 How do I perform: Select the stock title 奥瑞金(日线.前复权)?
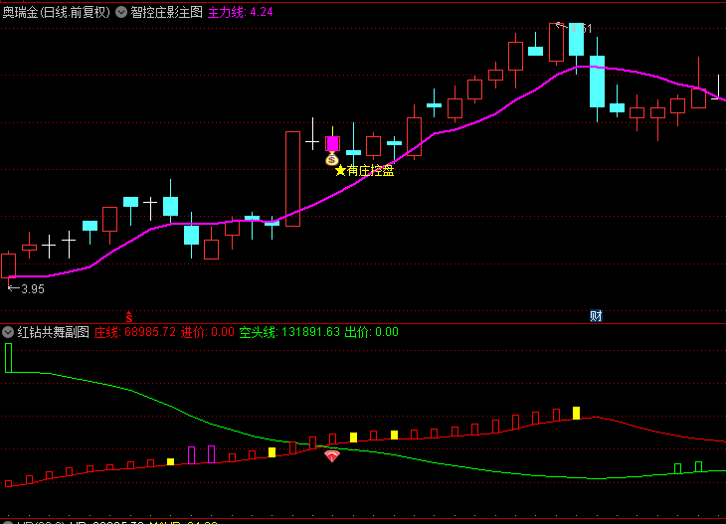(57, 12)
